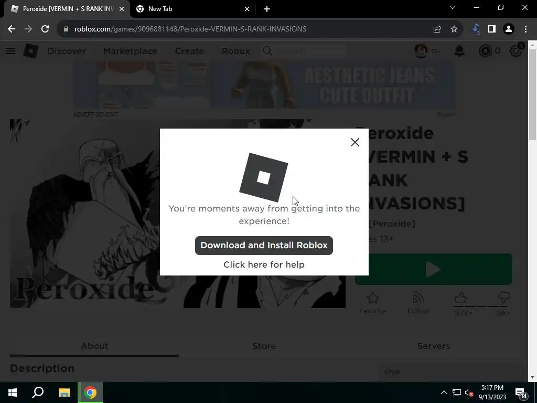537x403 pixels.
Task: Open File Explorer from taskbar
Action: coord(64,393)
